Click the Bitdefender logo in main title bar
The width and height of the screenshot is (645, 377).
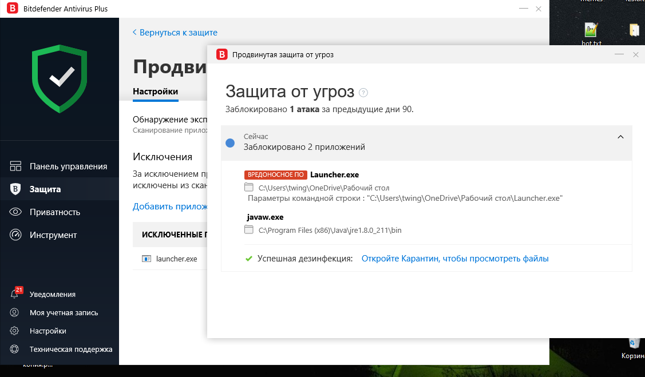tap(13, 8)
